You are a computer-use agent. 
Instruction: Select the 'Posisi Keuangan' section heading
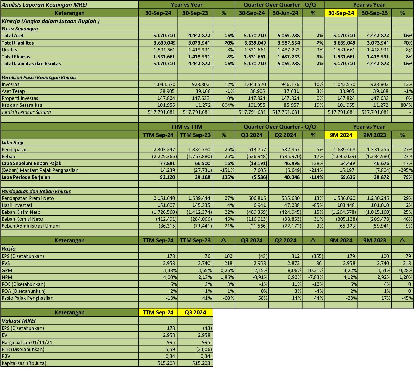(20, 29)
